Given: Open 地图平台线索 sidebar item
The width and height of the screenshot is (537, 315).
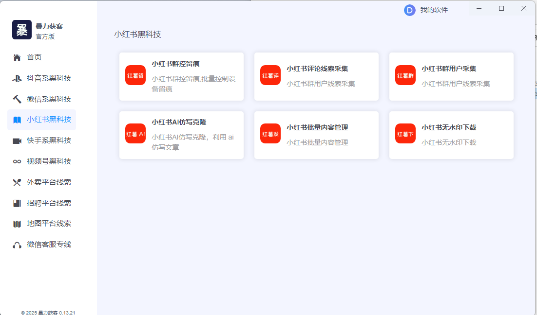Looking at the screenshot, I should 49,224.
